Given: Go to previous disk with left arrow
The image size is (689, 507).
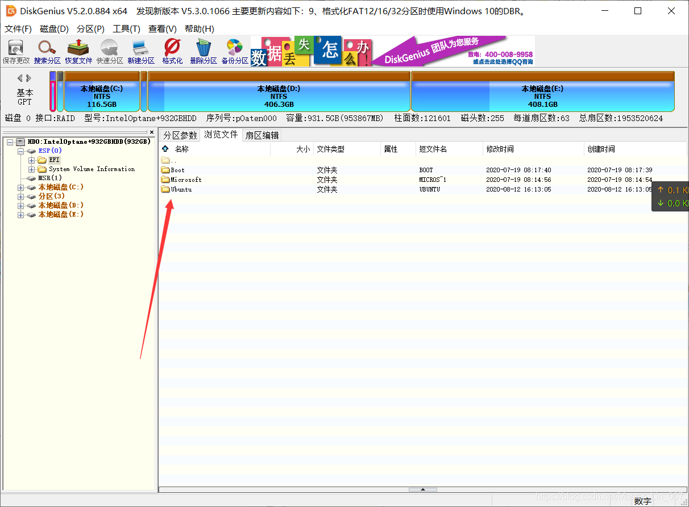Looking at the screenshot, I should click(20, 78).
